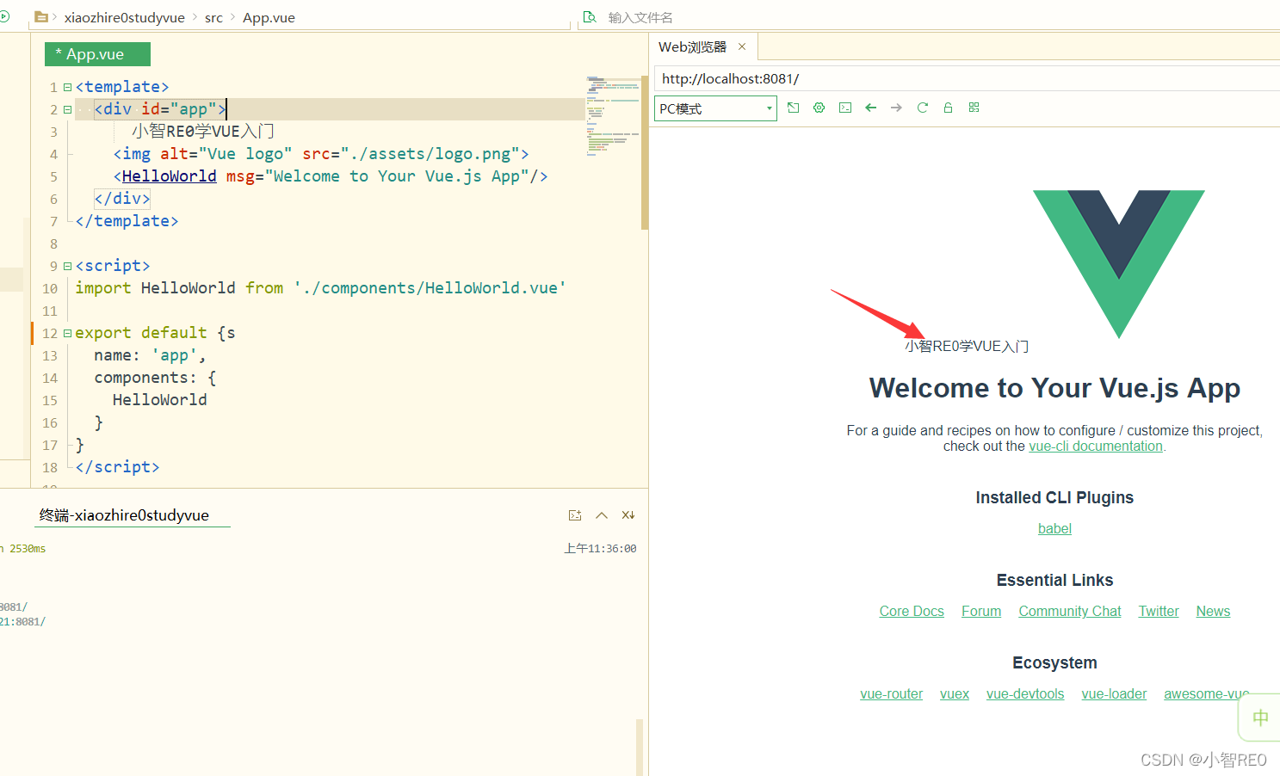The image size is (1280, 776).
Task: Open the built-in browser settings gear
Action: click(x=819, y=108)
